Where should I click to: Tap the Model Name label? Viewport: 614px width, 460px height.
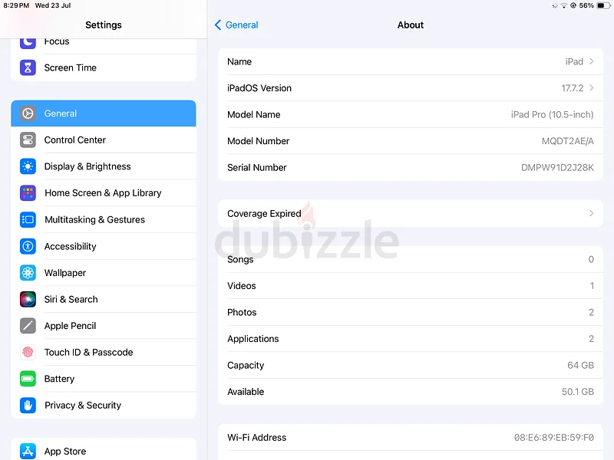click(254, 114)
